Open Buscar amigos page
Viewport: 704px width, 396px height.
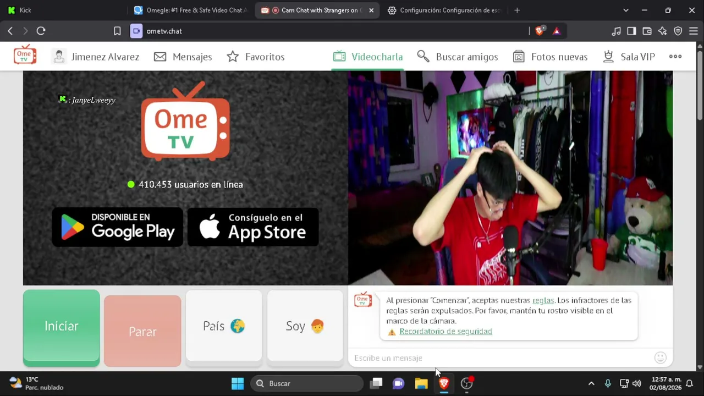[458, 57]
